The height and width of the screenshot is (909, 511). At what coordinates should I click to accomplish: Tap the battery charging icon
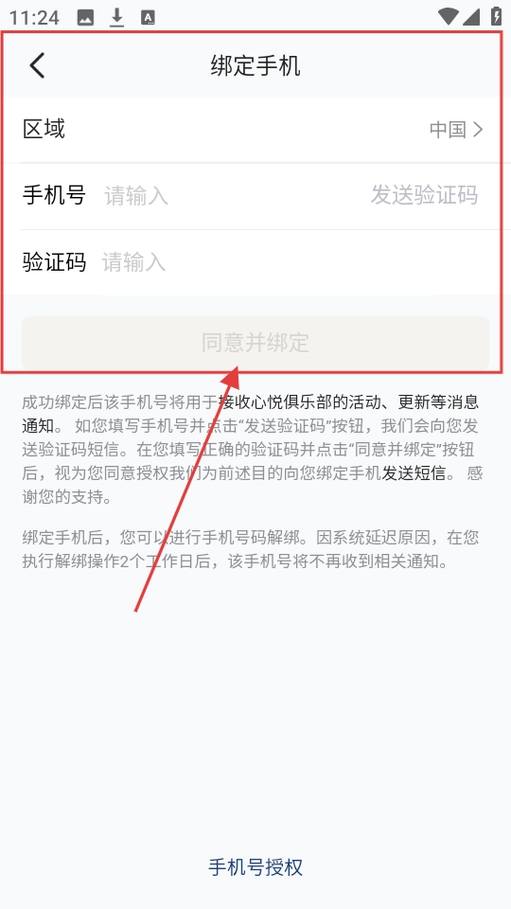tap(496, 16)
